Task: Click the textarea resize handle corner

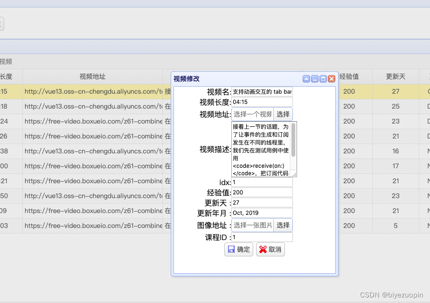Action: click(294, 174)
